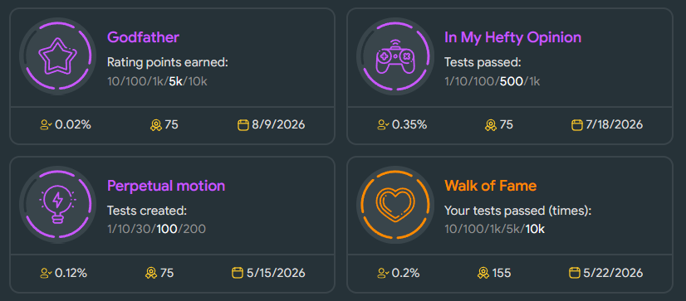Open the Godfather achievement title
Screen dimensions: 686x301
point(143,37)
